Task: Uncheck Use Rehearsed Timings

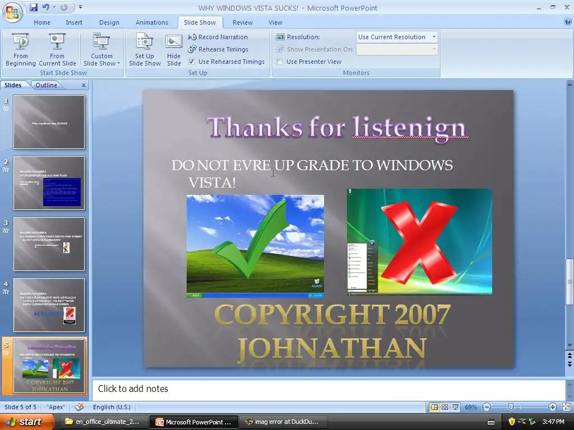Action: tap(192, 62)
